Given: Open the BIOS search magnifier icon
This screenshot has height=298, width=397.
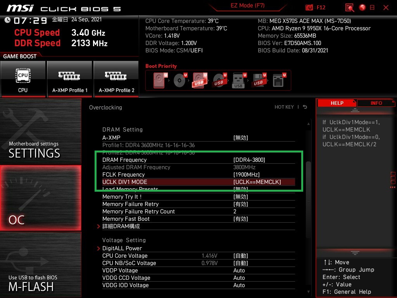Looking at the screenshot, I should point(350,8).
